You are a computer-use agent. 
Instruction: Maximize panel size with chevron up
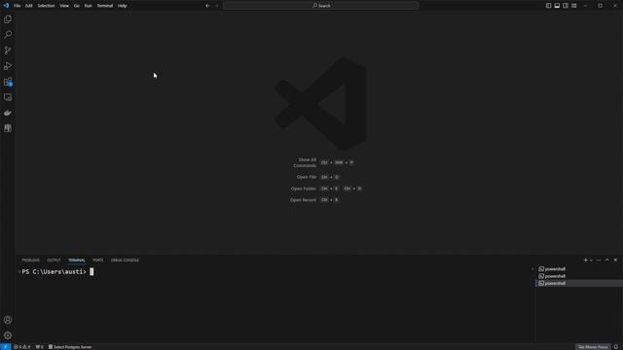[607, 260]
